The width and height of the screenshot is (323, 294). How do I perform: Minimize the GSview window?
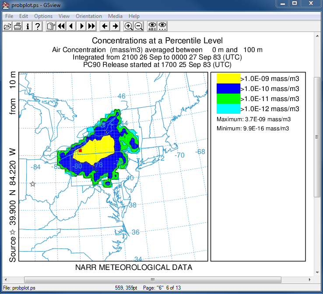(x=283, y=3)
